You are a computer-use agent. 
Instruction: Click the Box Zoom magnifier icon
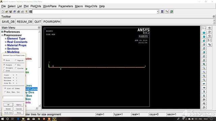204,68
